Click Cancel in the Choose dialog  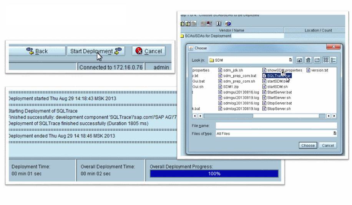pyautogui.click(x=328, y=145)
